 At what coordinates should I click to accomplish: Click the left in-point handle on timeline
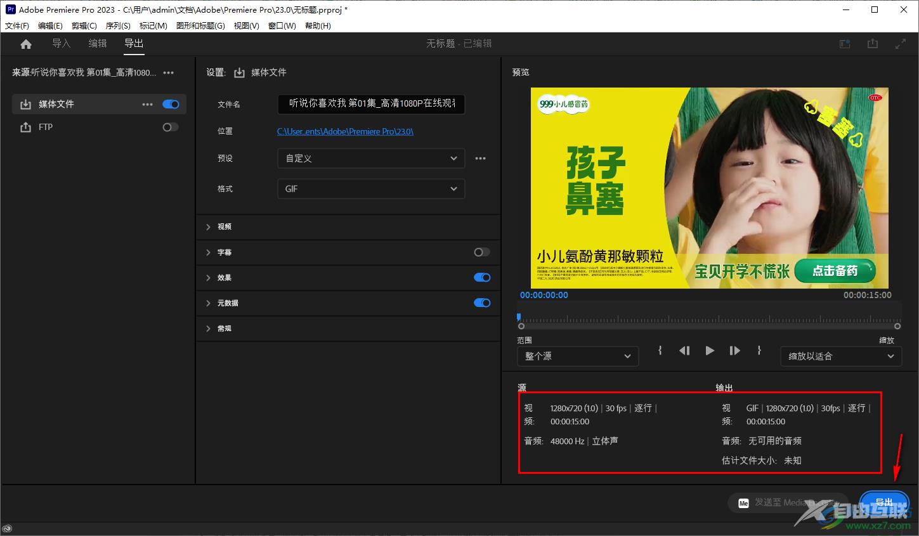click(521, 326)
